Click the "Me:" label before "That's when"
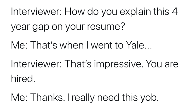 tap(19, 46)
